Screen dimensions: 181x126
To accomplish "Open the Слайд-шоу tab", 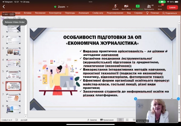I will [98, 13].
